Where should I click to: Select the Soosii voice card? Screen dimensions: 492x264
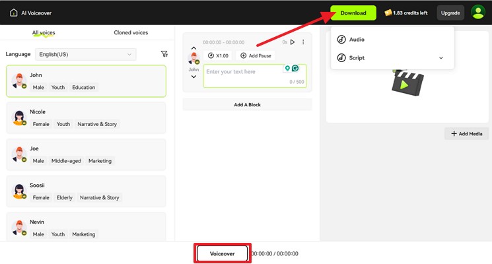click(86, 191)
